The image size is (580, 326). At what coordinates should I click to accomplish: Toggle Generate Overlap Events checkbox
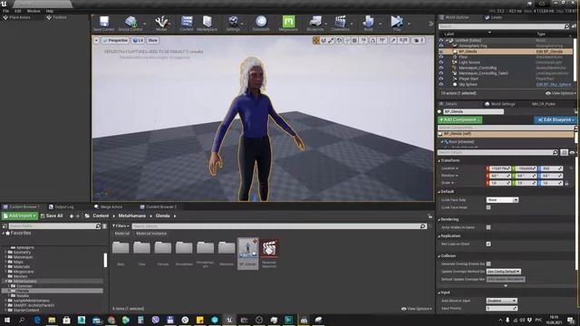tap(488, 264)
